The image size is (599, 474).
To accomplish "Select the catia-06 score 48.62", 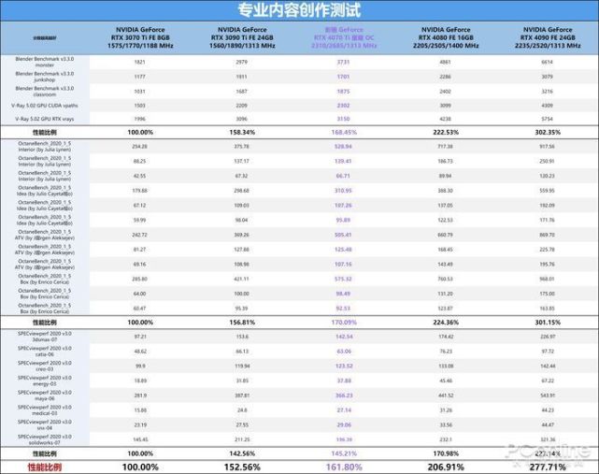I will pos(140,352).
